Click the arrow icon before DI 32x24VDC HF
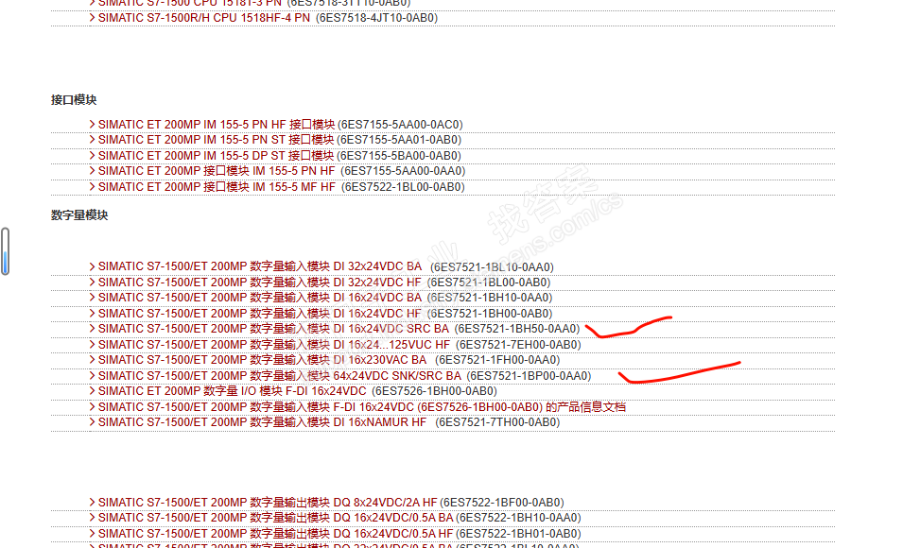Image resolution: width=903 pixels, height=548 pixels. 92,283
